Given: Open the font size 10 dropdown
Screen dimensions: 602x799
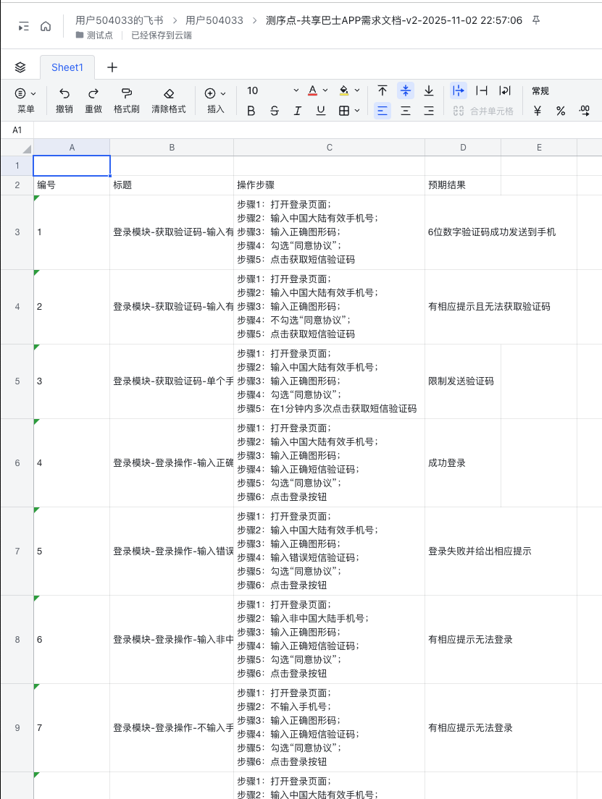Looking at the screenshot, I should pos(272,90).
